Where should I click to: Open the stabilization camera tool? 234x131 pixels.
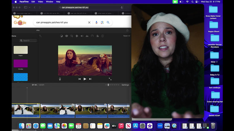pyautogui.click(x=77, y=36)
